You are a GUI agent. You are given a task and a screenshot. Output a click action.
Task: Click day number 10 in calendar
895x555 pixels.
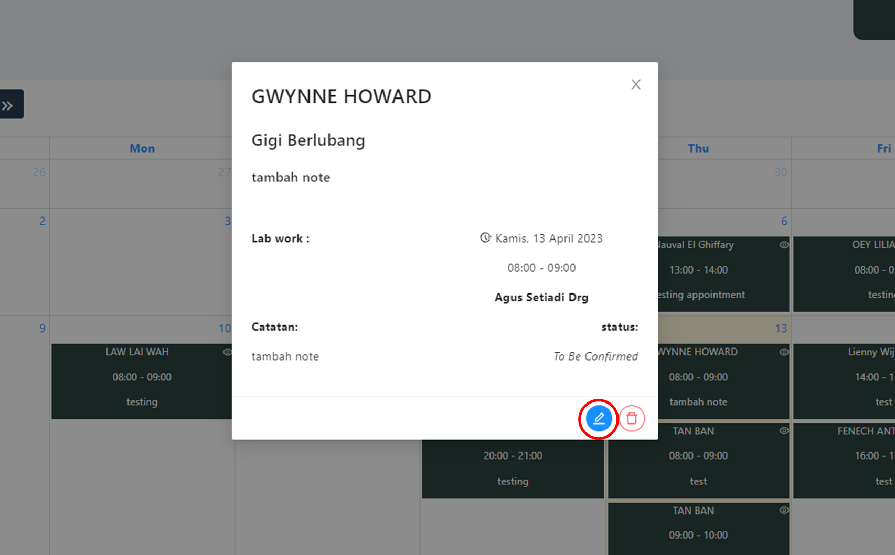point(225,329)
